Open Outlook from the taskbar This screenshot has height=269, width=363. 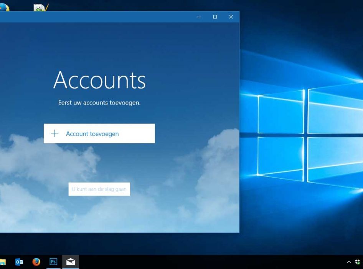click(x=19, y=262)
